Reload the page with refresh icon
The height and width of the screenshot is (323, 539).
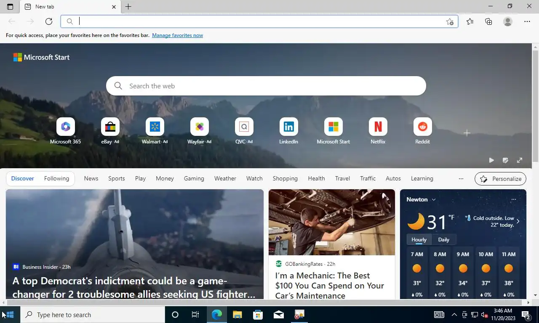coord(49,21)
